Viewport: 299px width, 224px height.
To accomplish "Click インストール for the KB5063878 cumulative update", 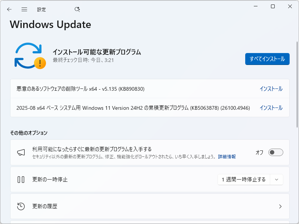I will (x=271, y=108).
